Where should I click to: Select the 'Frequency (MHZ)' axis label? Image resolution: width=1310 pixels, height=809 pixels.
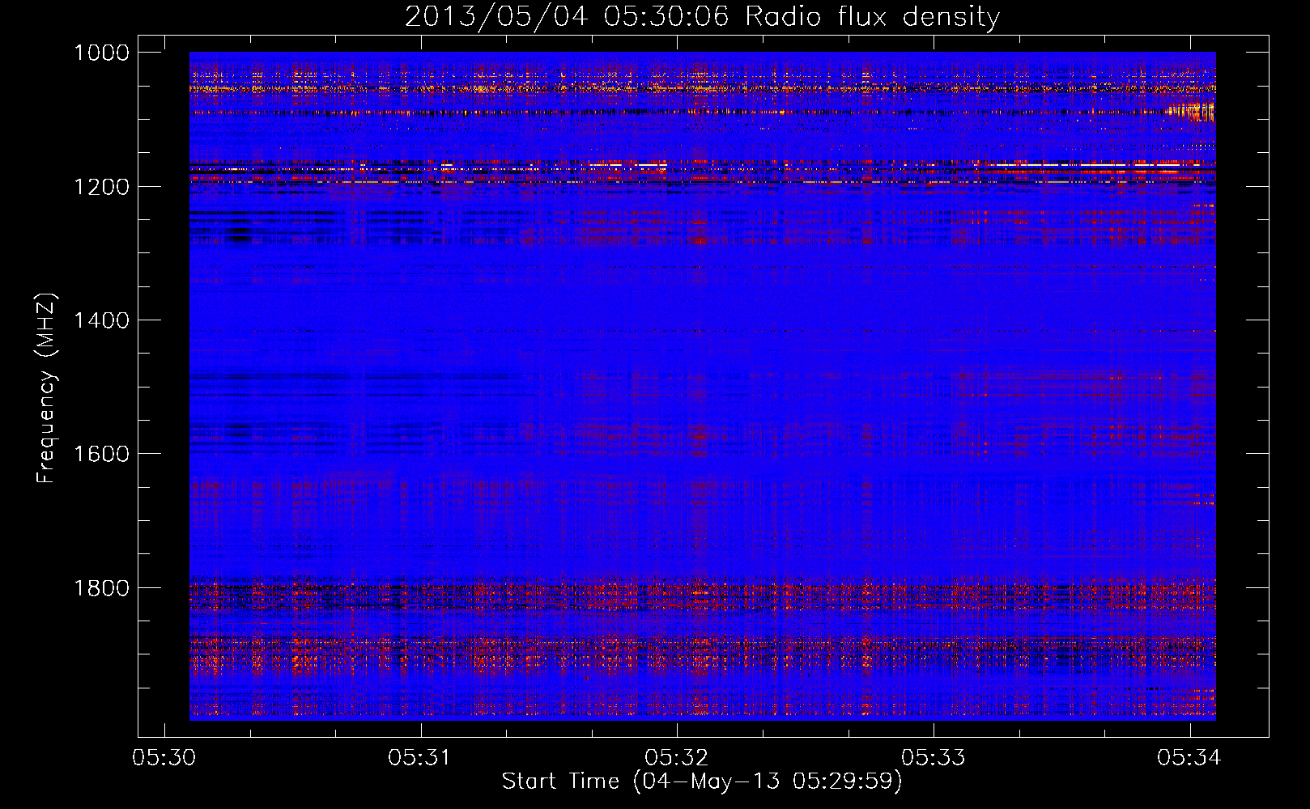pyautogui.click(x=46, y=388)
